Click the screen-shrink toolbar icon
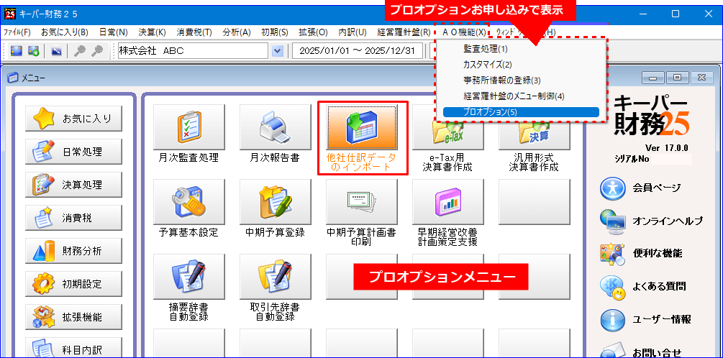This screenshot has width=723, height=358. [56, 51]
